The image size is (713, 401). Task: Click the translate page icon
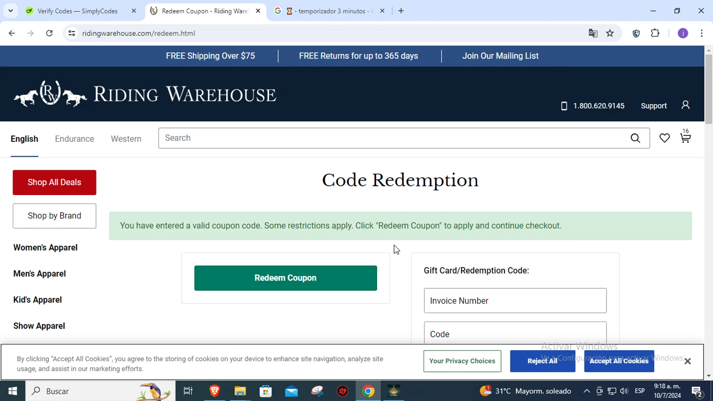pyautogui.click(x=593, y=33)
